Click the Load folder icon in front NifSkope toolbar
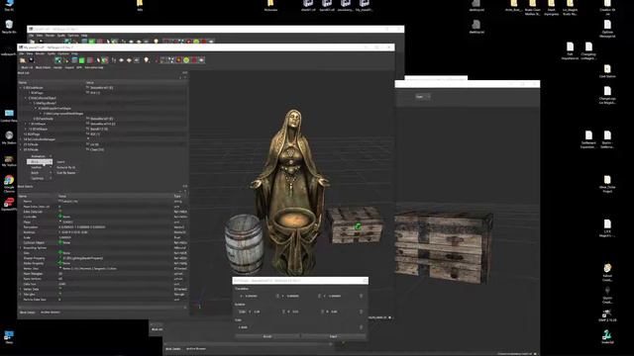Screen dimensions: 634x356 (22, 60)
